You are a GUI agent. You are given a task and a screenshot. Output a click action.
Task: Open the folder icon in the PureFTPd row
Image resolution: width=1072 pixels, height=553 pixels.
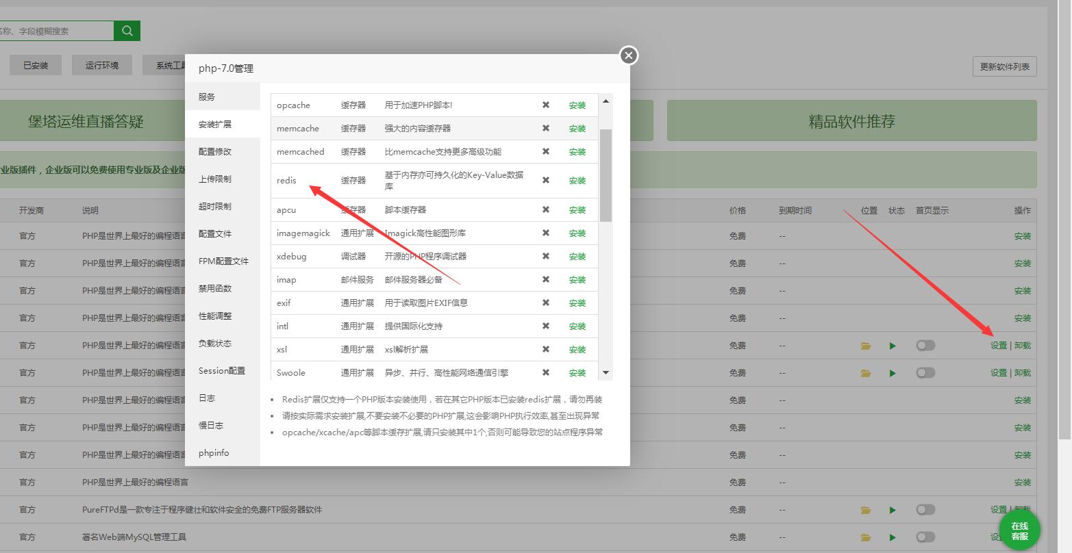pyautogui.click(x=866, y=510)
